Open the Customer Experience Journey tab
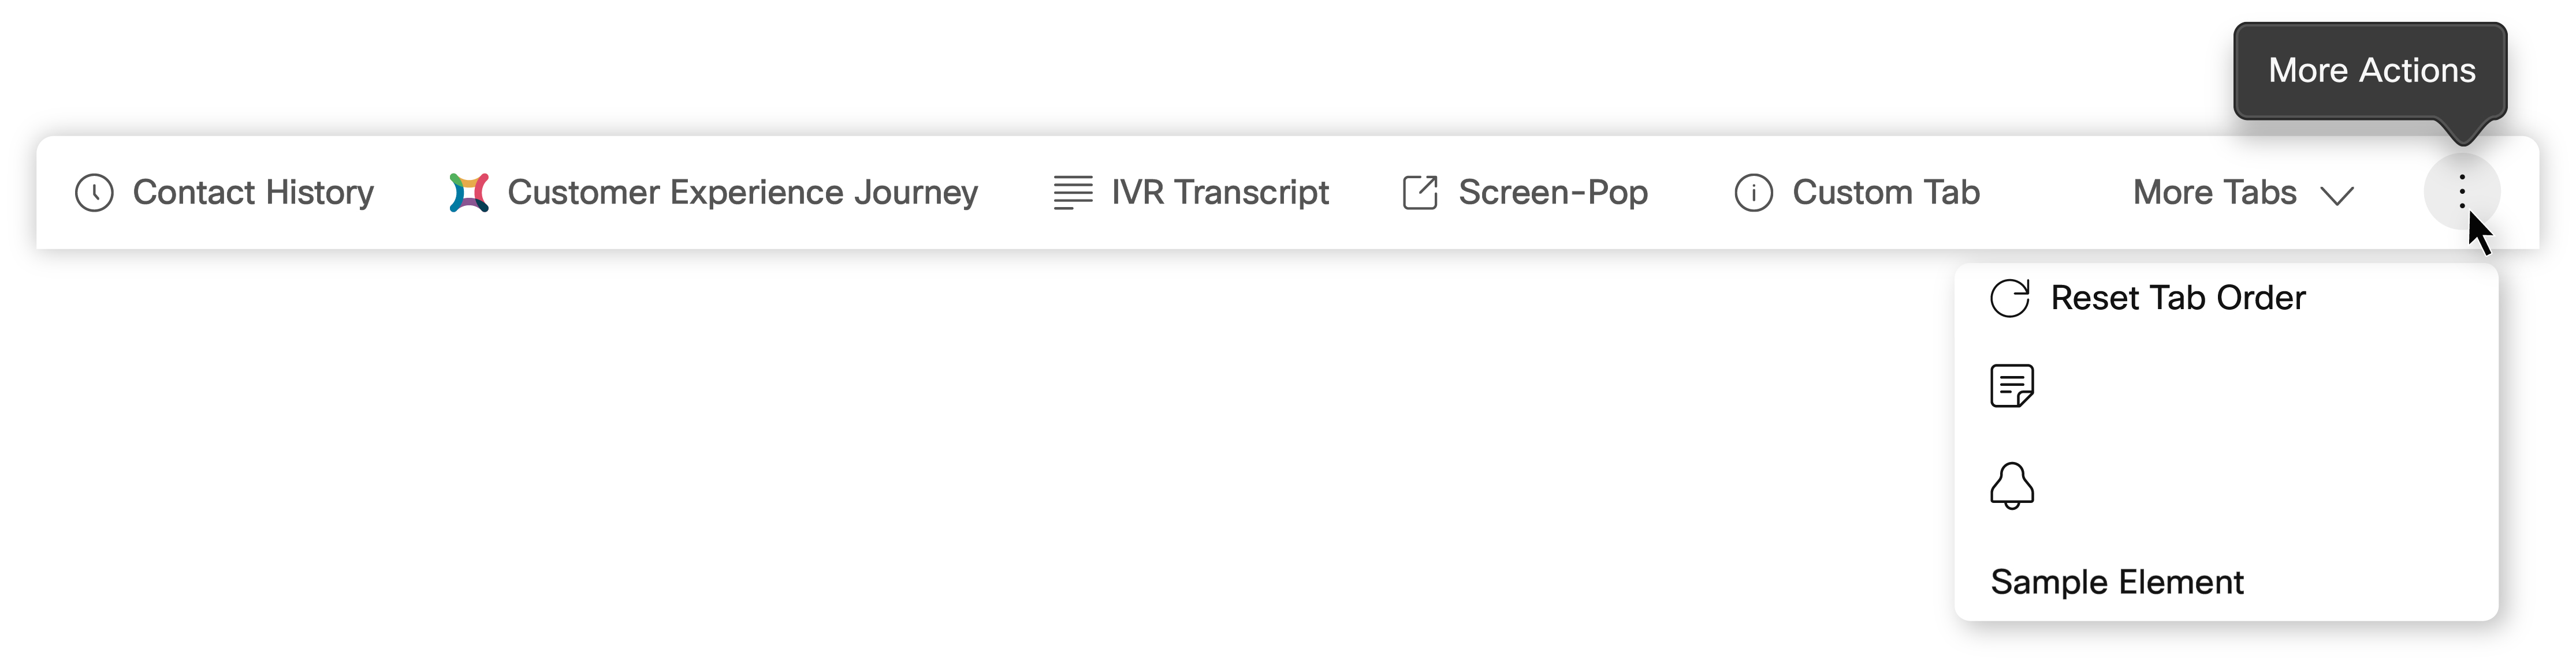 [714, 193]
